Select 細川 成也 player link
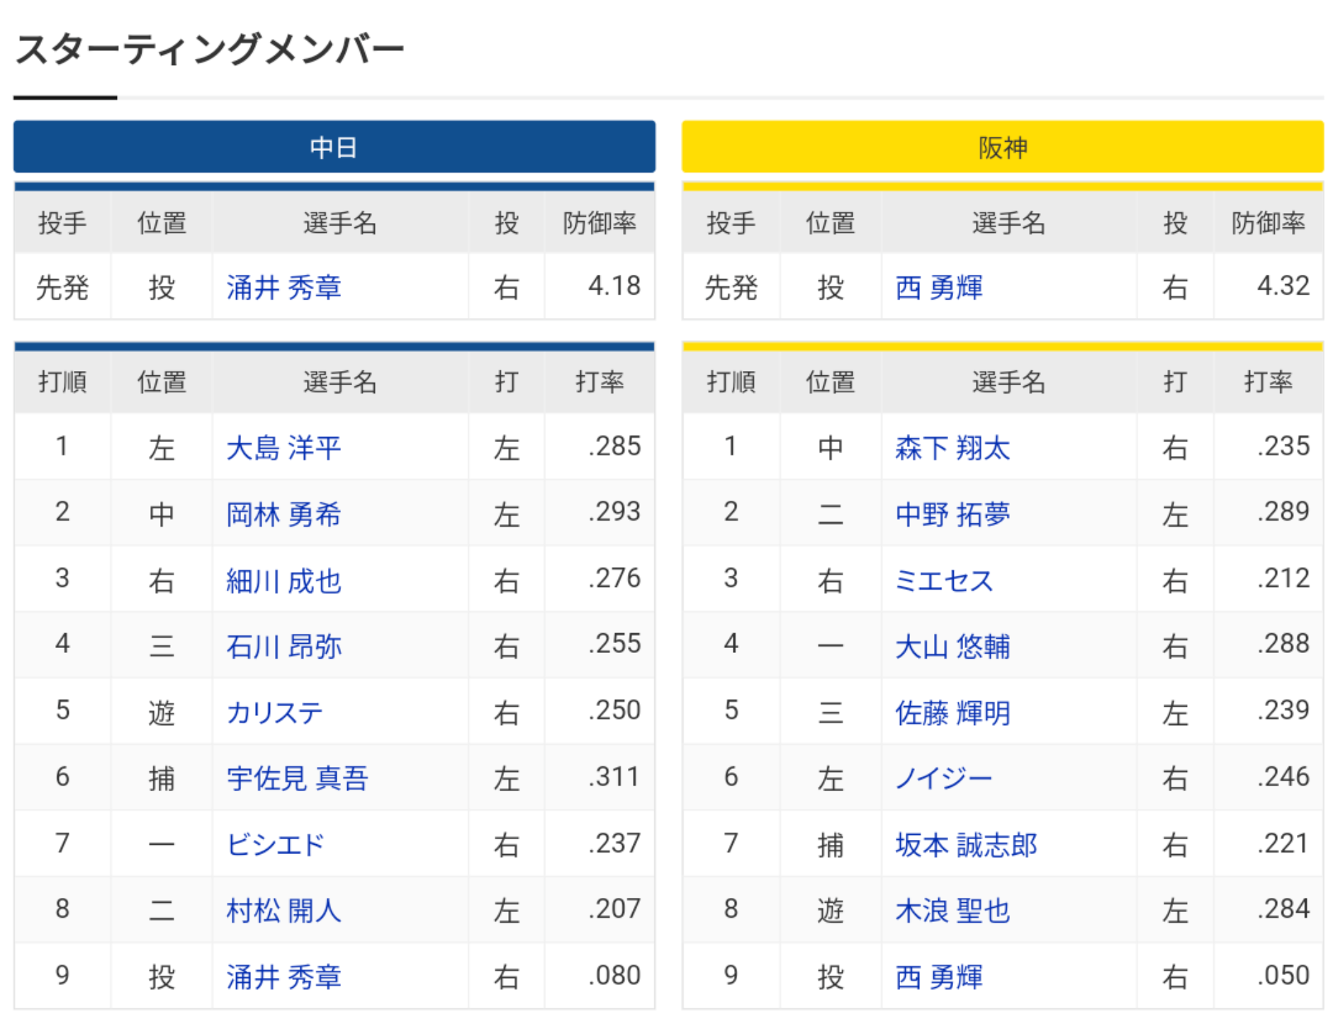The width and height of the screenshot is (1333, 1024). (283, 581)
